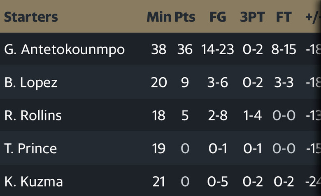Viewport: 321px width, 196px height.
Task: Click Antetokounmpo's 14-23 field goals cell
Action: 218,49
